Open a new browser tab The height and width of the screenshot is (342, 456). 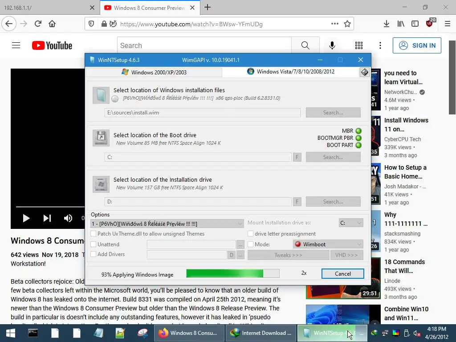208,8
